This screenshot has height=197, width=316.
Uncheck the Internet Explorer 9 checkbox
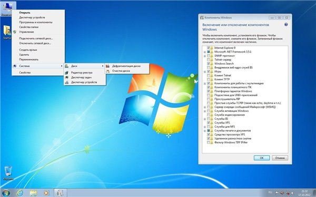pyautogui.click(x=209, y=48)
